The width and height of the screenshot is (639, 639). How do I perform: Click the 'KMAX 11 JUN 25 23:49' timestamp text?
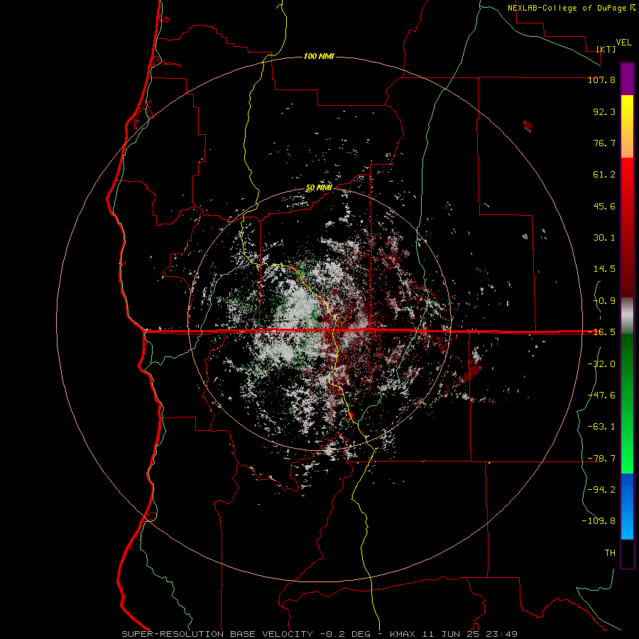[454, 634]
